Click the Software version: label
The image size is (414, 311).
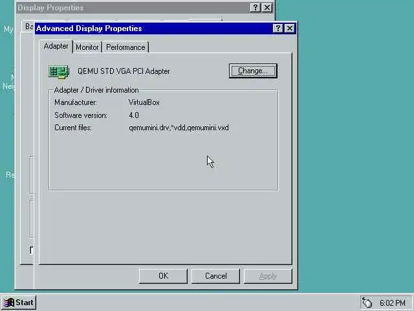click(81, 115)
